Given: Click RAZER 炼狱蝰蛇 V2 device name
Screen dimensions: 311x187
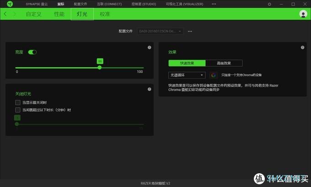Looking at the screenshot, I should [x=155, y=183].
